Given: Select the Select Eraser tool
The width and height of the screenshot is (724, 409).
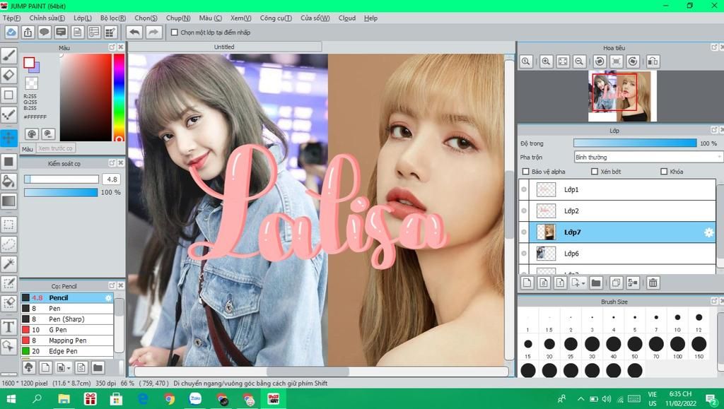Looking at the screenshot, I should click(8, 303).
